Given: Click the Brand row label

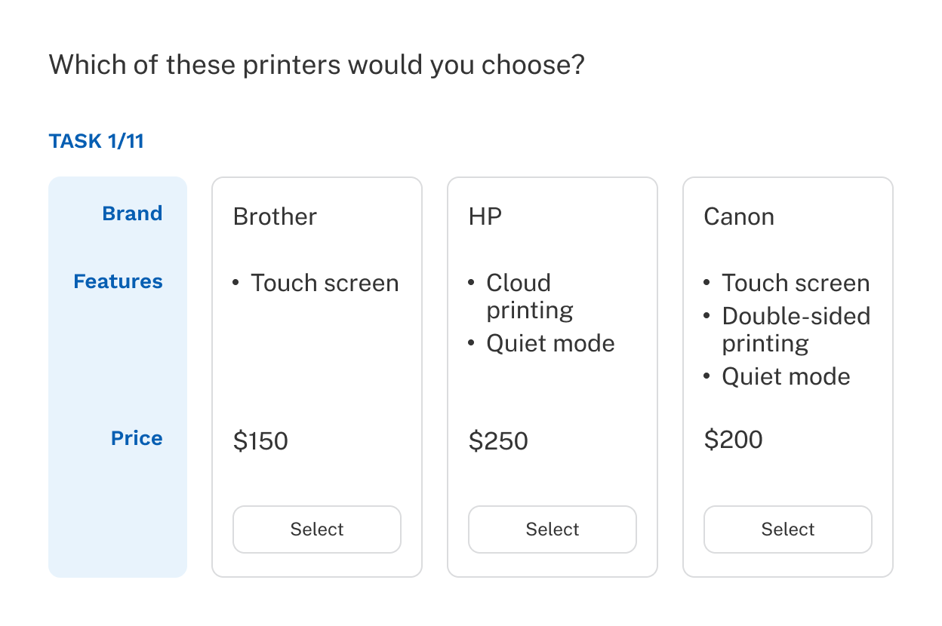Looking at the screenshot, I should (132, 213).
